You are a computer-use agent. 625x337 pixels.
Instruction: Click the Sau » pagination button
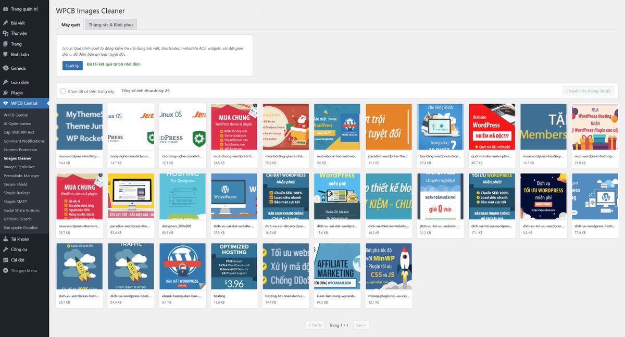(360, 325)
